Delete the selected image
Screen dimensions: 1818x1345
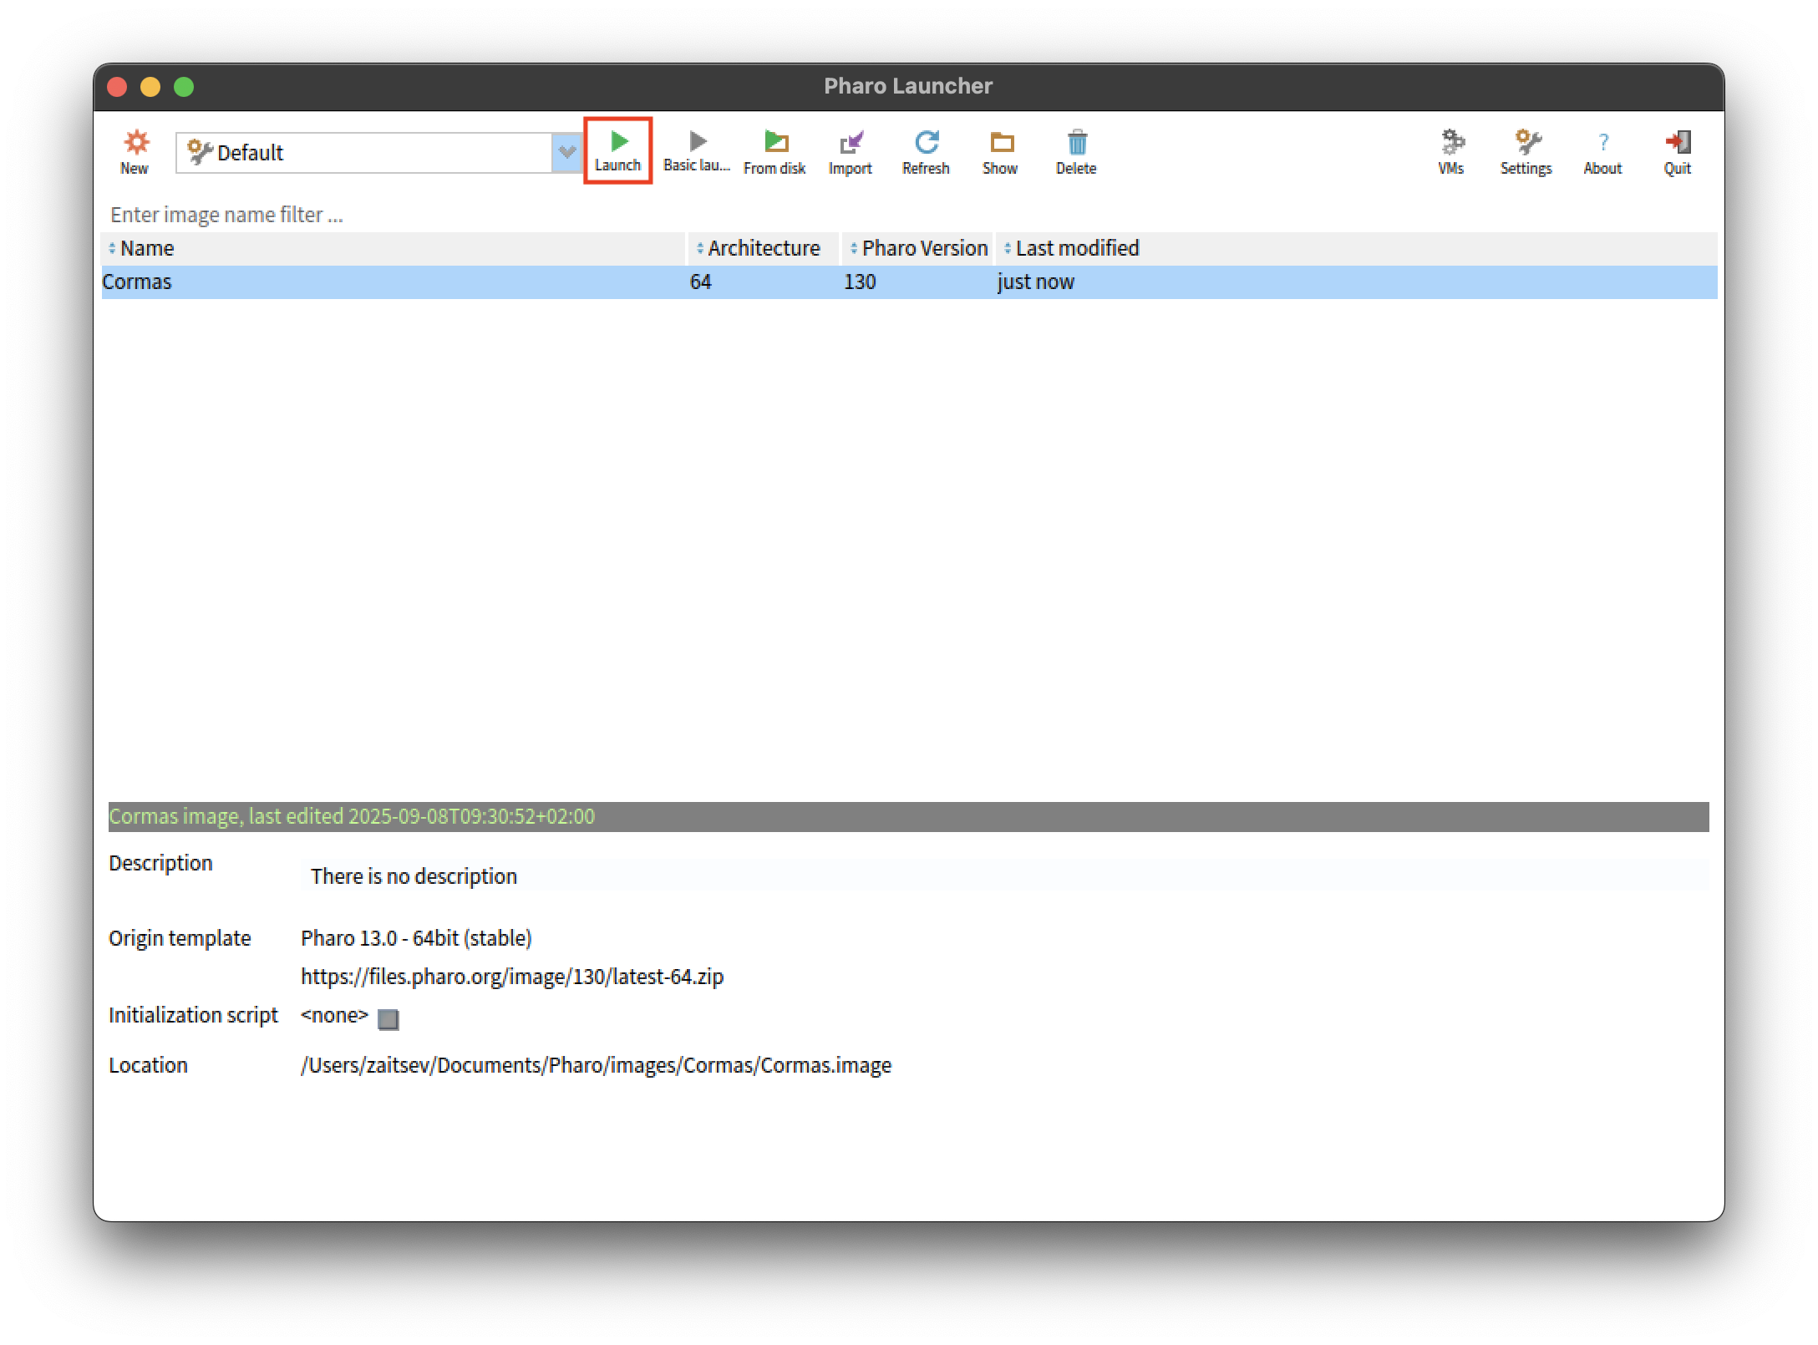click(1076, 151)
